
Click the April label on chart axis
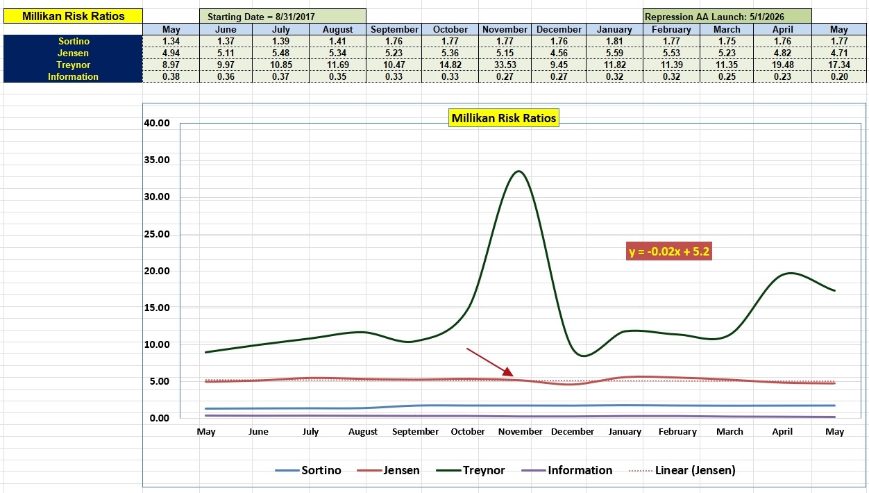pos(782,431)
